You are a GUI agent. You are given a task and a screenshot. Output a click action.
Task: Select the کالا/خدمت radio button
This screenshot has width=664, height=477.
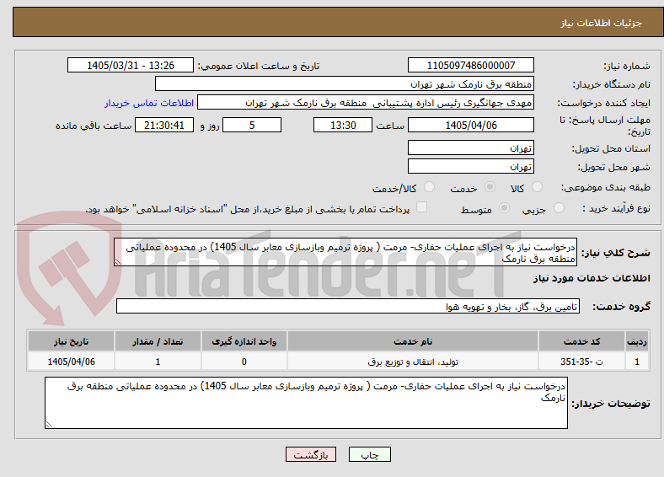[x=430, y=187]
